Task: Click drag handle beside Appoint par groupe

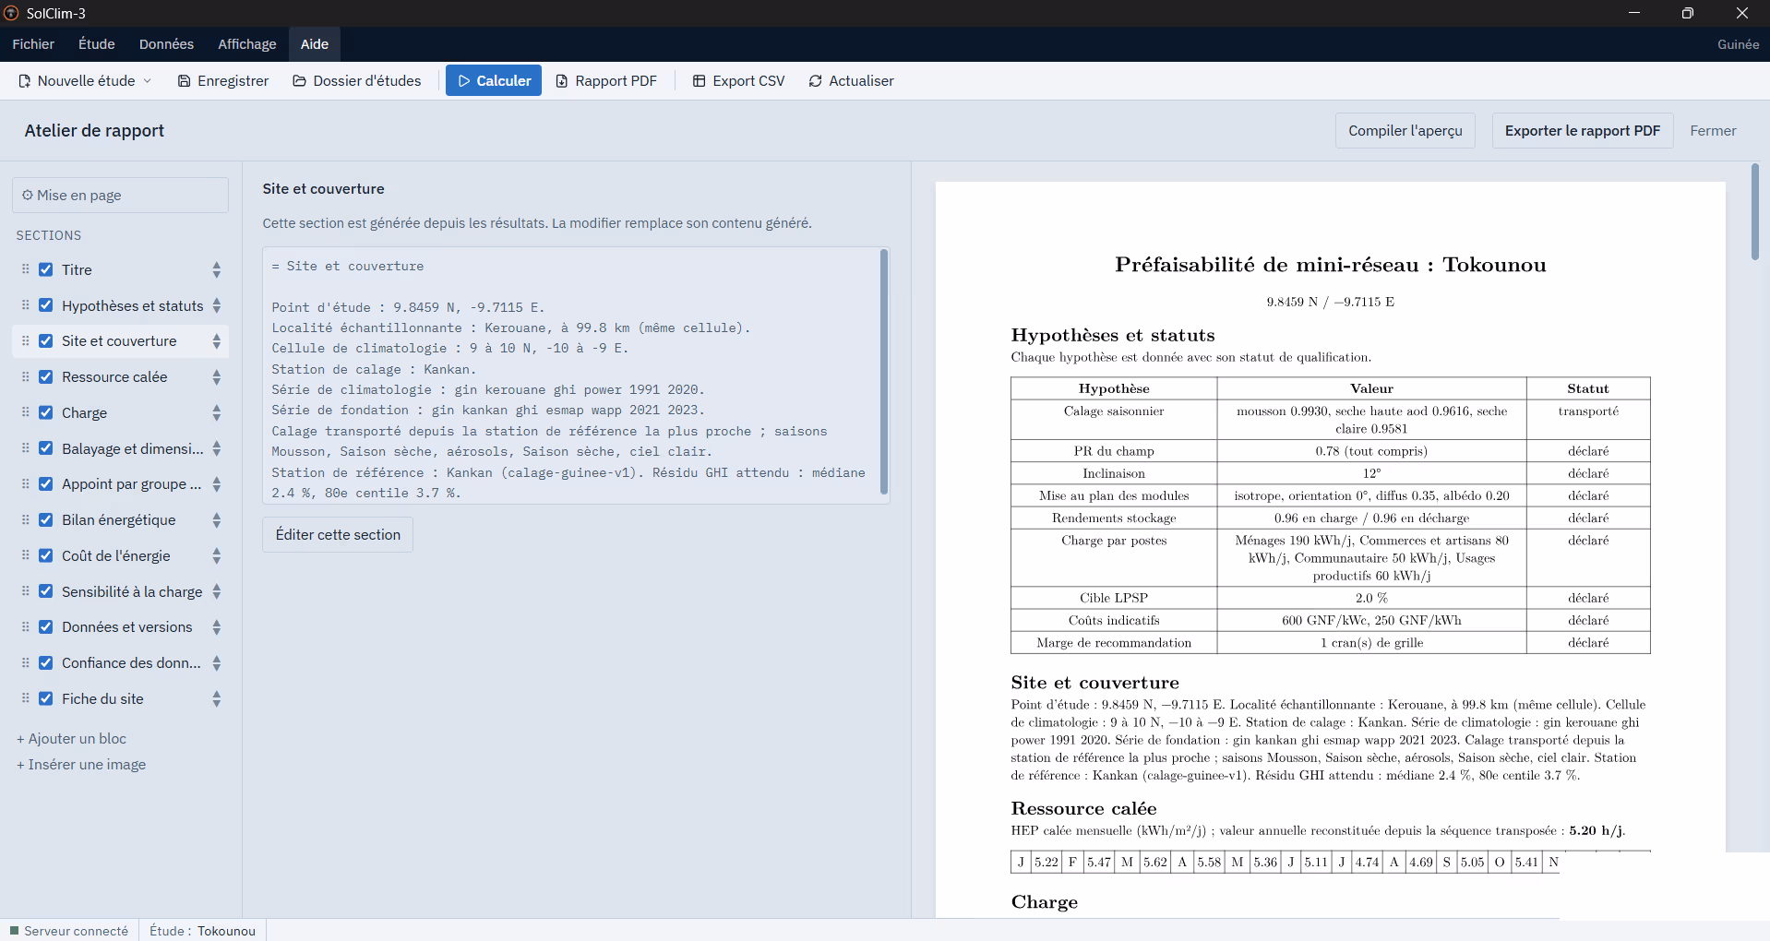Action: click(26, 484)
